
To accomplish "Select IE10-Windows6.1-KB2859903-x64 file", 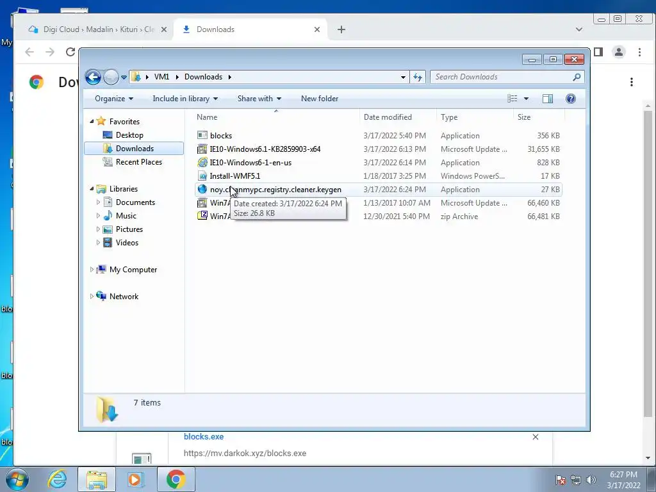I will click(378, 149).
